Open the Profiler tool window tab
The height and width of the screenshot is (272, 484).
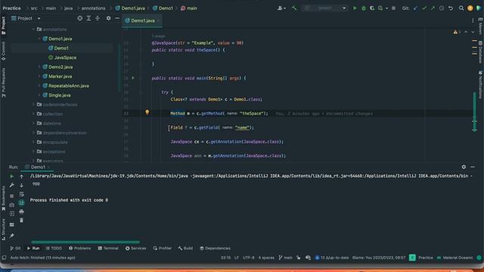click(163, 249)
